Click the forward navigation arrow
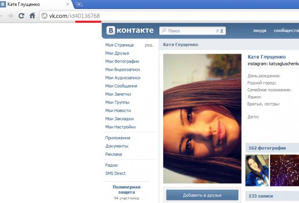The height and width of the screenshot is (203, 299). coord(10,16)
